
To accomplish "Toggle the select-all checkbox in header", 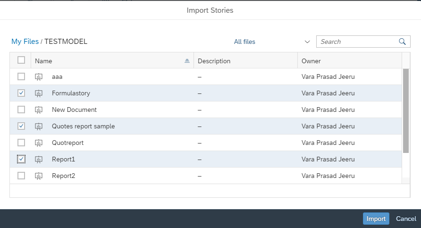I will pyautogui.click(x=21, y=60).
